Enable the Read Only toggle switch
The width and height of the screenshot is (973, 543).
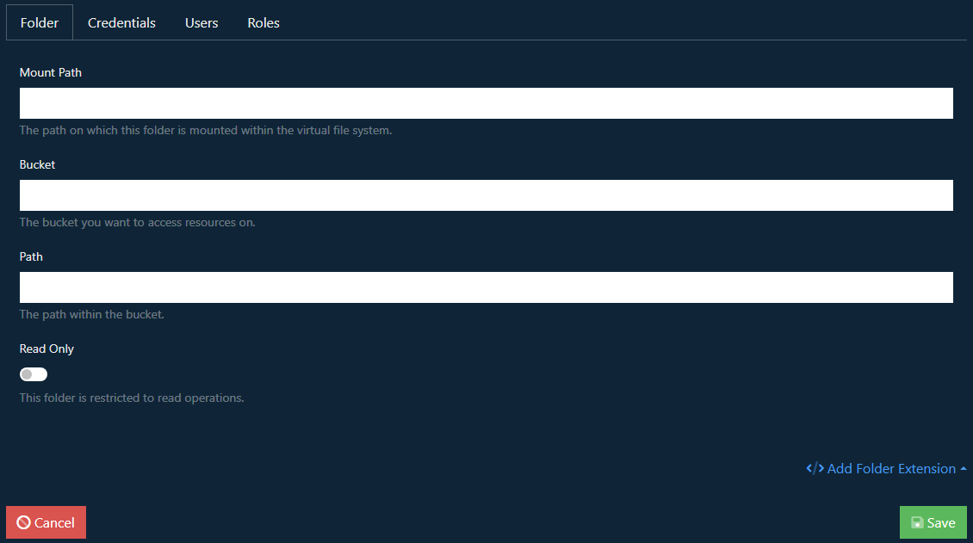click(34, 374)
